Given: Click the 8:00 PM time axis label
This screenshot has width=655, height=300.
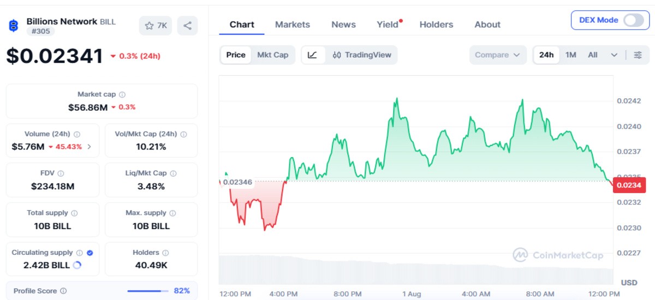Looking at the screenshot, I should (348, 294).
